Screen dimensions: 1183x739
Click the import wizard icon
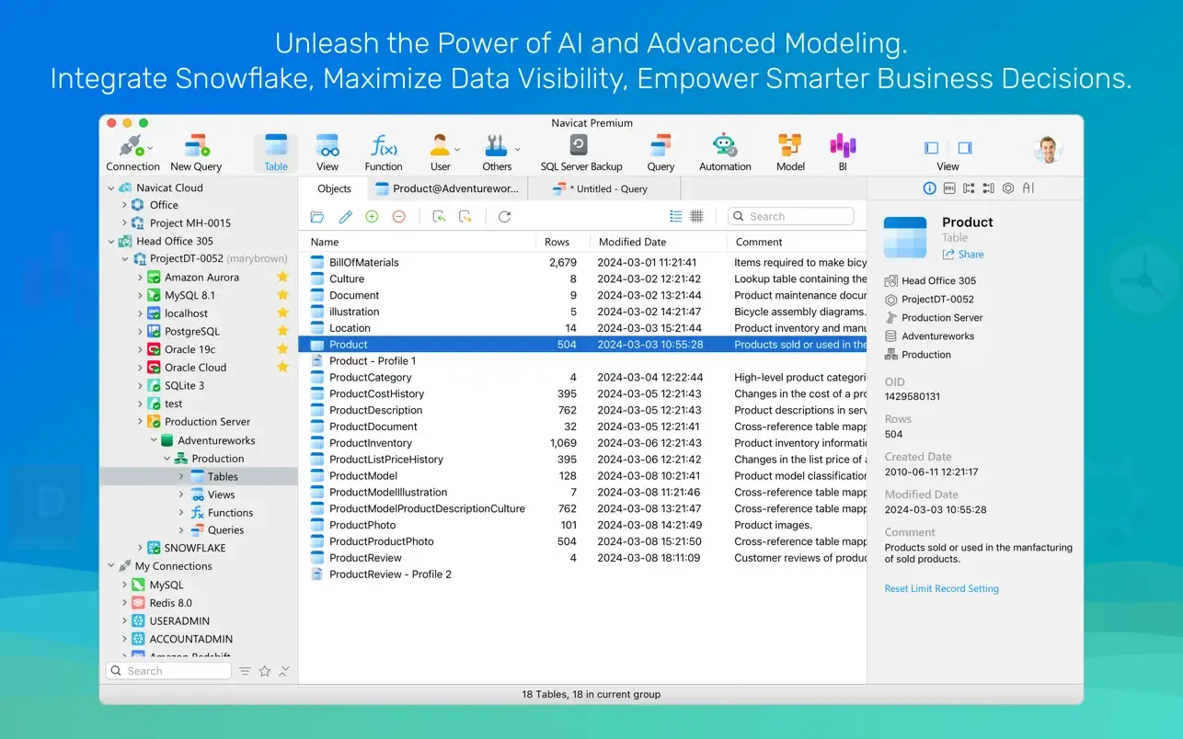(x=439, y=217)
